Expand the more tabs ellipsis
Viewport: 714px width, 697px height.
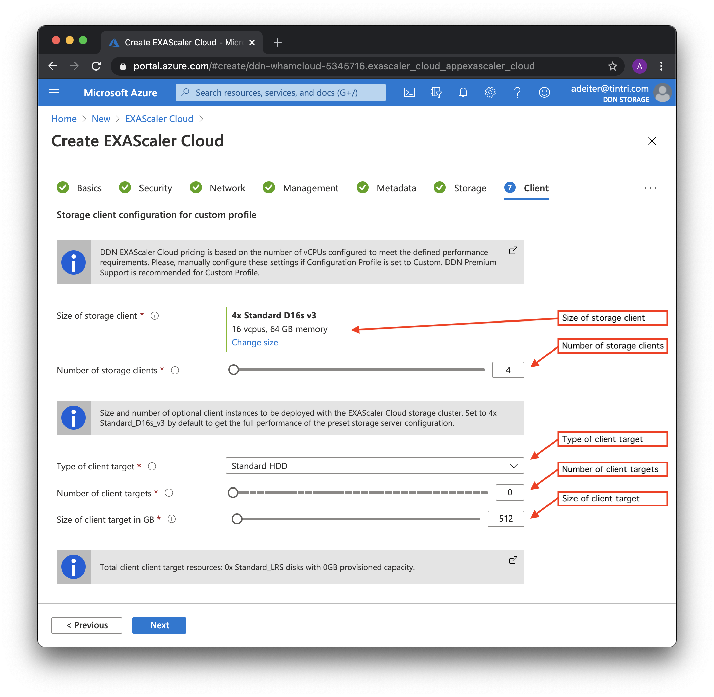tap(650, 188)
